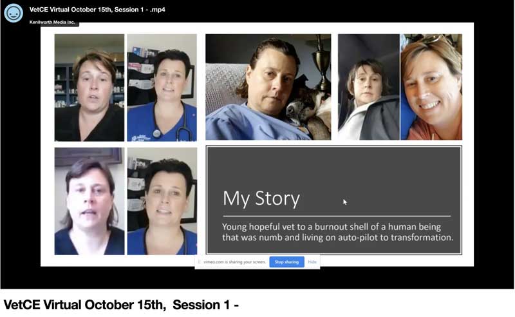Viewport: 515px width, 317px height.
Task: Click the smiley face uploader avatar
Action: pos(14,13)
